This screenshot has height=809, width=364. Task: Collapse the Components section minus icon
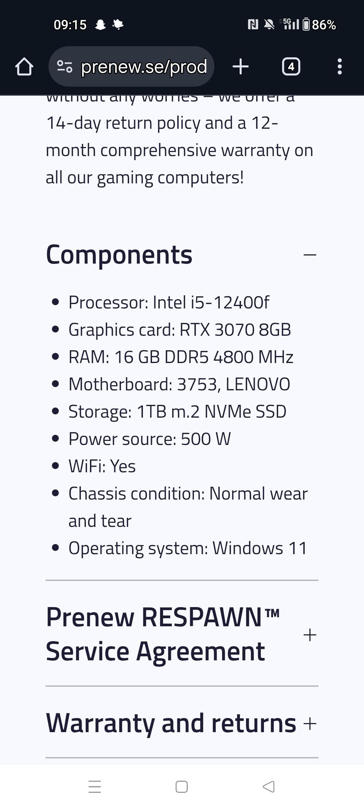point(310,255)
